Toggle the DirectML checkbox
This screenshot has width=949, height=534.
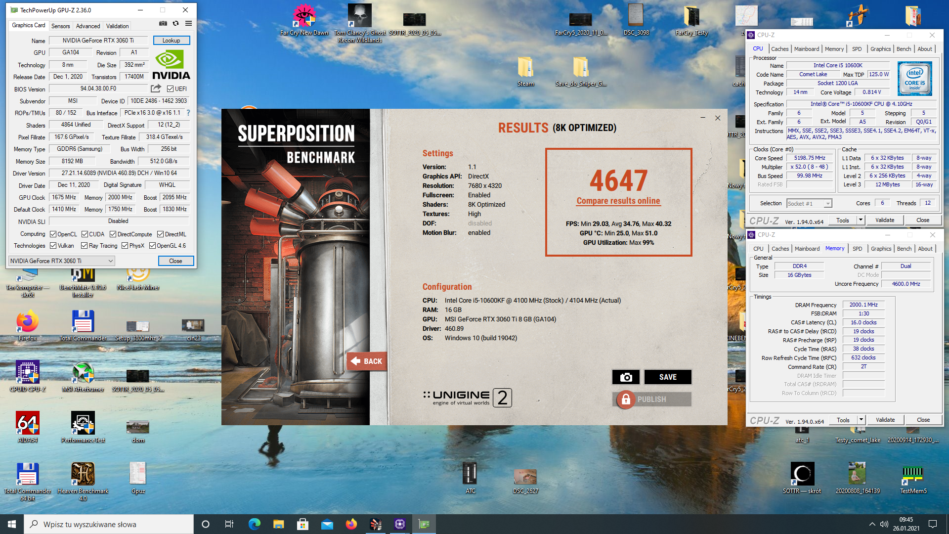pos(160,234)
